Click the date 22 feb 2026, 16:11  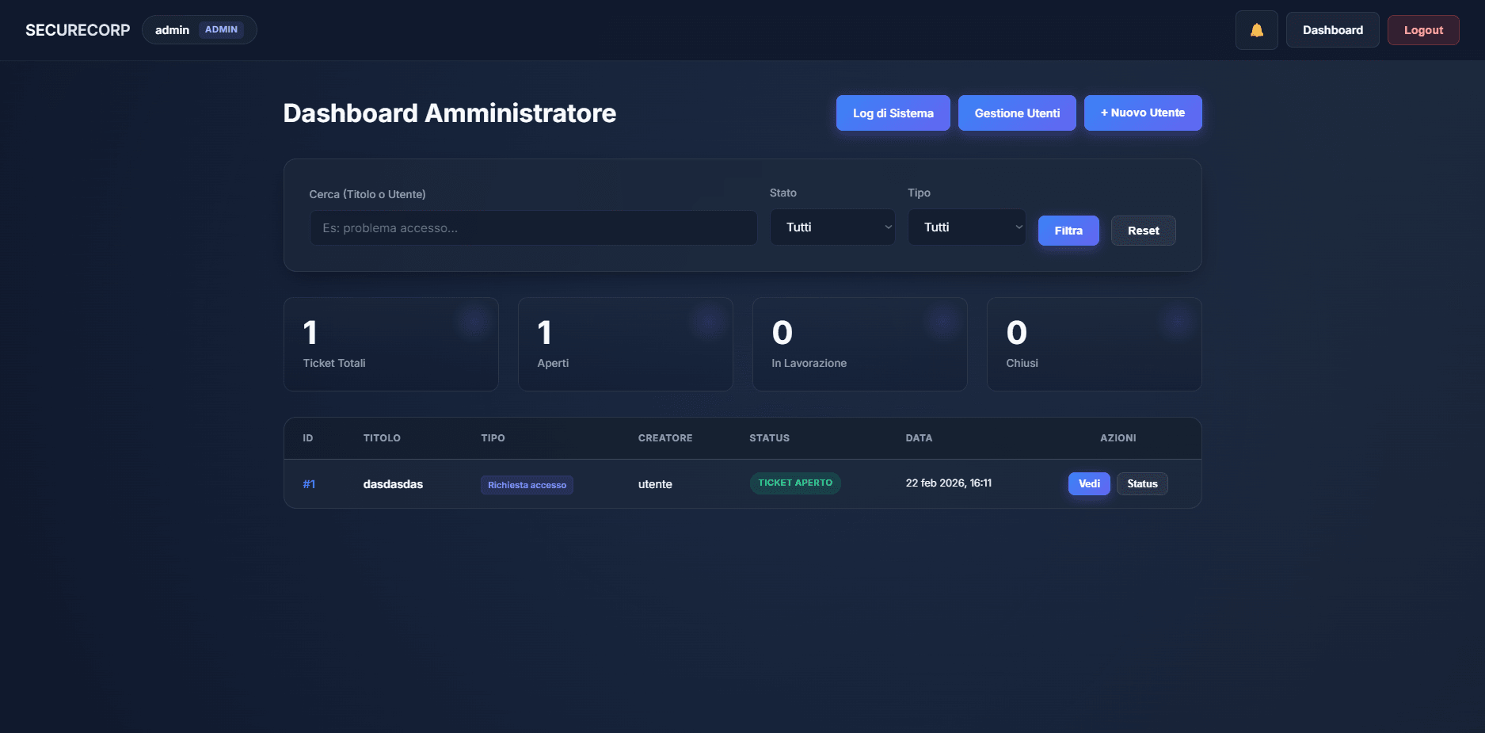pyautogui.click(x=949, y=483)
